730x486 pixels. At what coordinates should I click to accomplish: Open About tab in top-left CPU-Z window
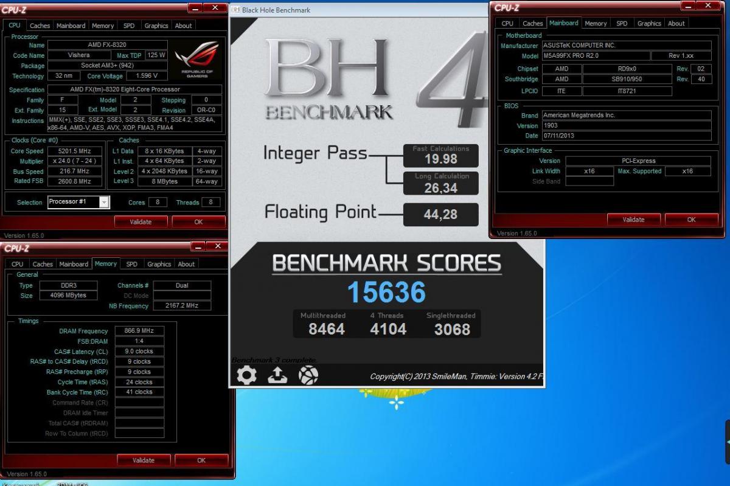(x=183, y=26)
